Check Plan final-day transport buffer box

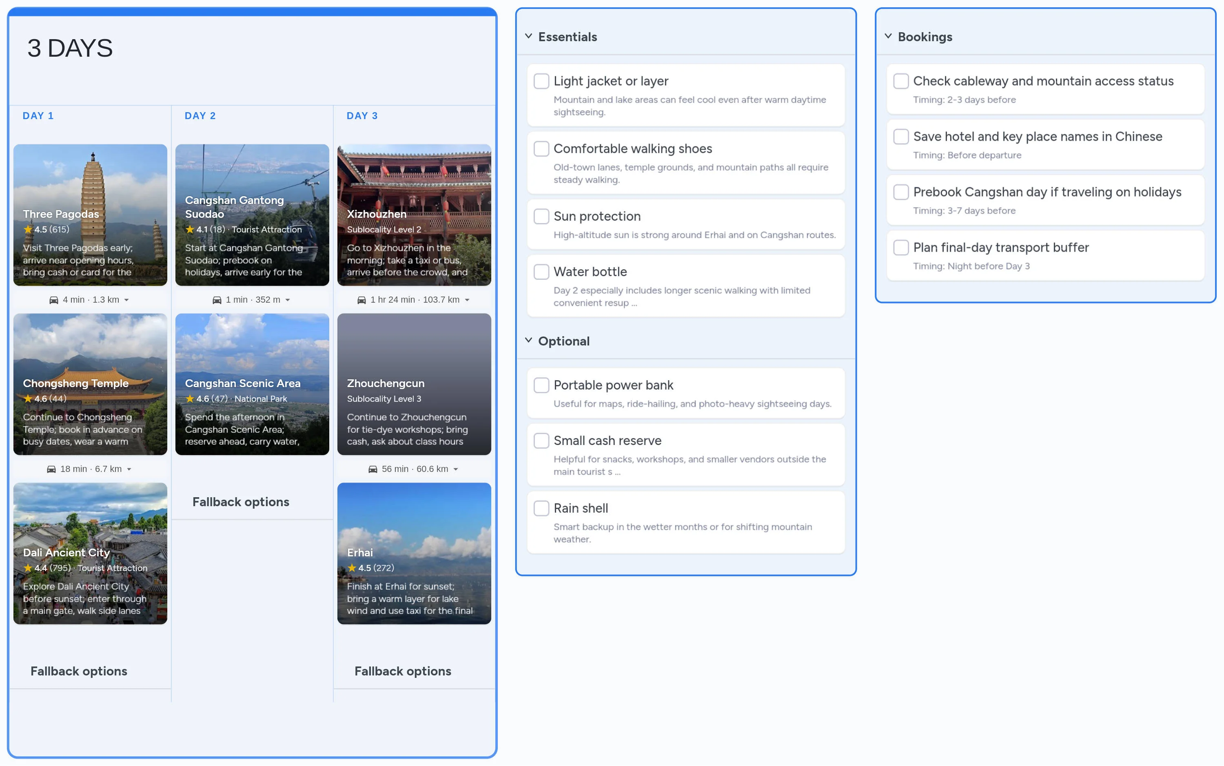click(x=900, y=248)
